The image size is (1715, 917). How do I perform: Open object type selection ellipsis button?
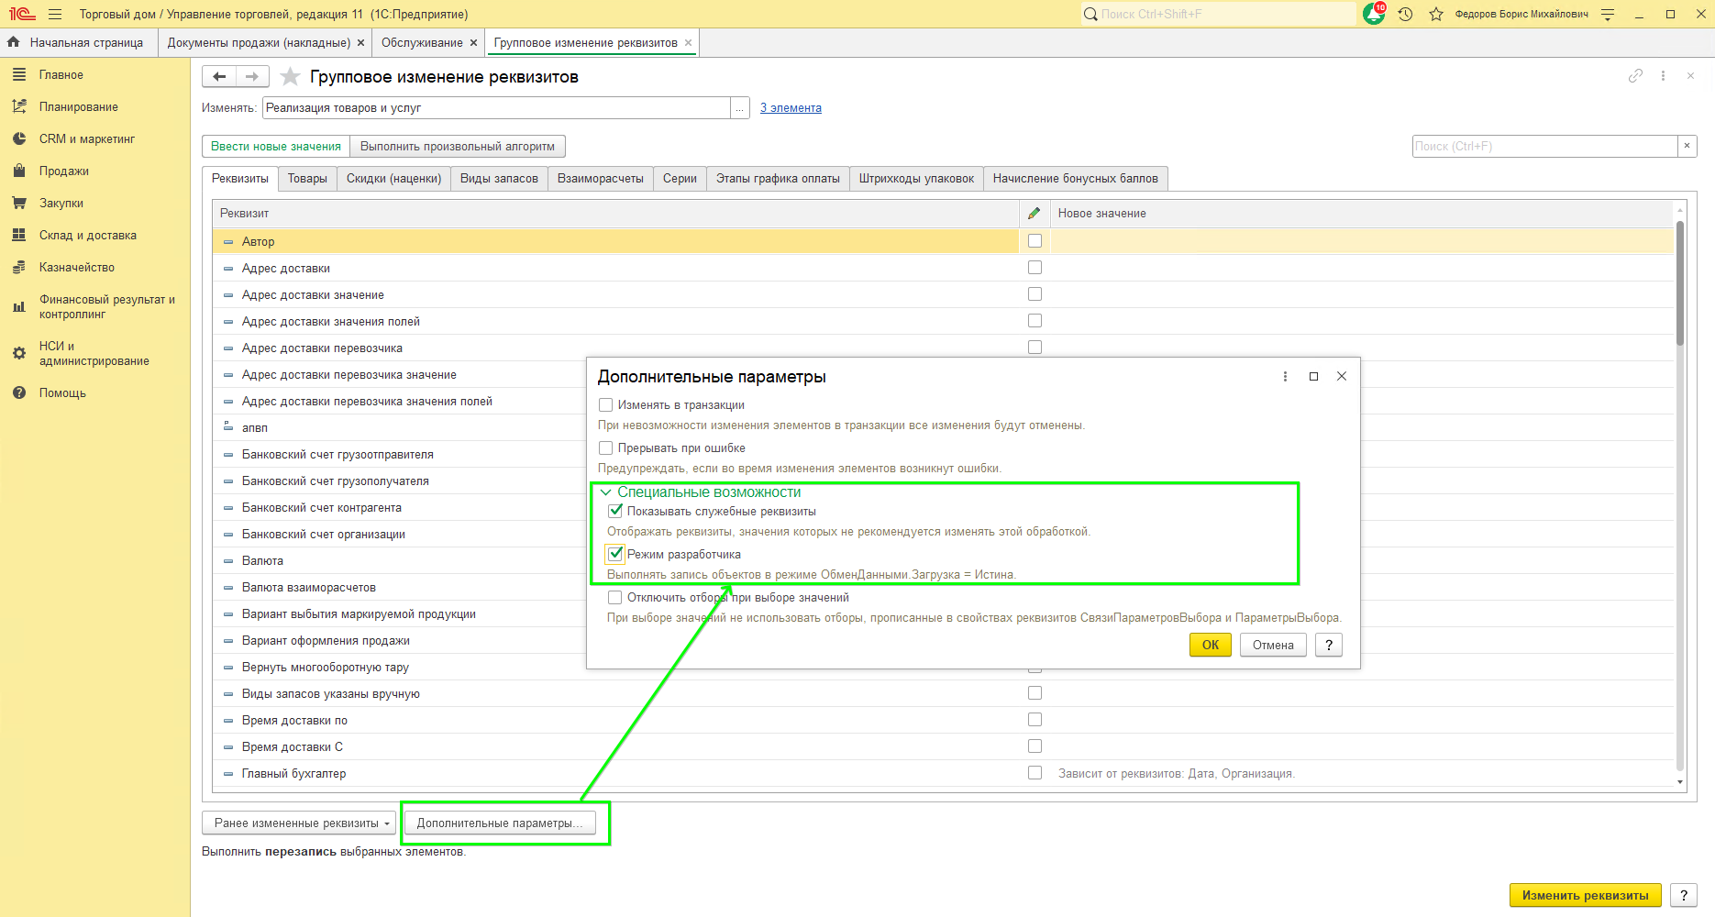pyautogui.click(x=739, y=108)
